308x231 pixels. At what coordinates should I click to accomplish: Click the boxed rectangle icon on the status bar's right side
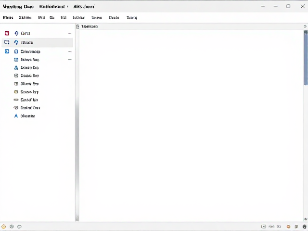point(264,227)
